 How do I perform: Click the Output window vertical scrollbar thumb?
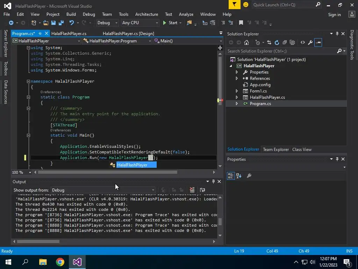(220, 221)
